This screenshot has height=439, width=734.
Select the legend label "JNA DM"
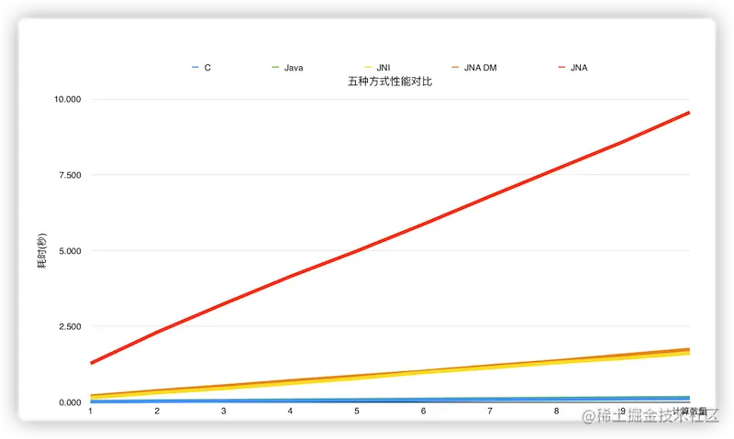480,68
